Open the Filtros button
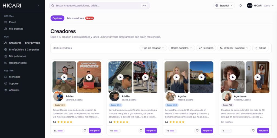The width and height of the screenshot is (277, 138). tap(260, 48)
